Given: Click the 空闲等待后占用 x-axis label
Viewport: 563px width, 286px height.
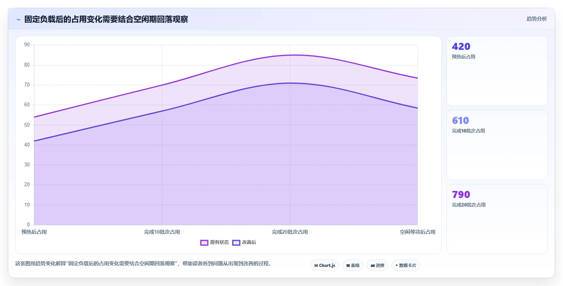Looking at the screenshot, I should 418,232.
